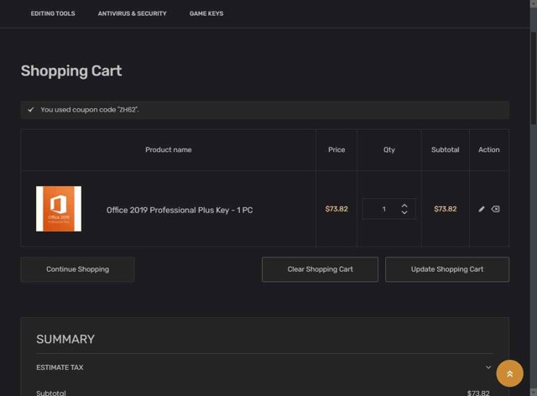This screenshot has width=537, height=396.
Task: Click the coupon success checkmark icon
Action: [x=31, y=110]
